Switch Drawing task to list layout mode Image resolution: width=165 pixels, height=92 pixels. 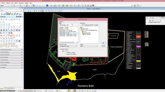(x=19, y=17)
